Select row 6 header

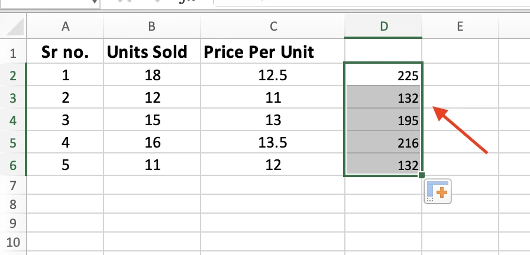[x=13, y=165]
